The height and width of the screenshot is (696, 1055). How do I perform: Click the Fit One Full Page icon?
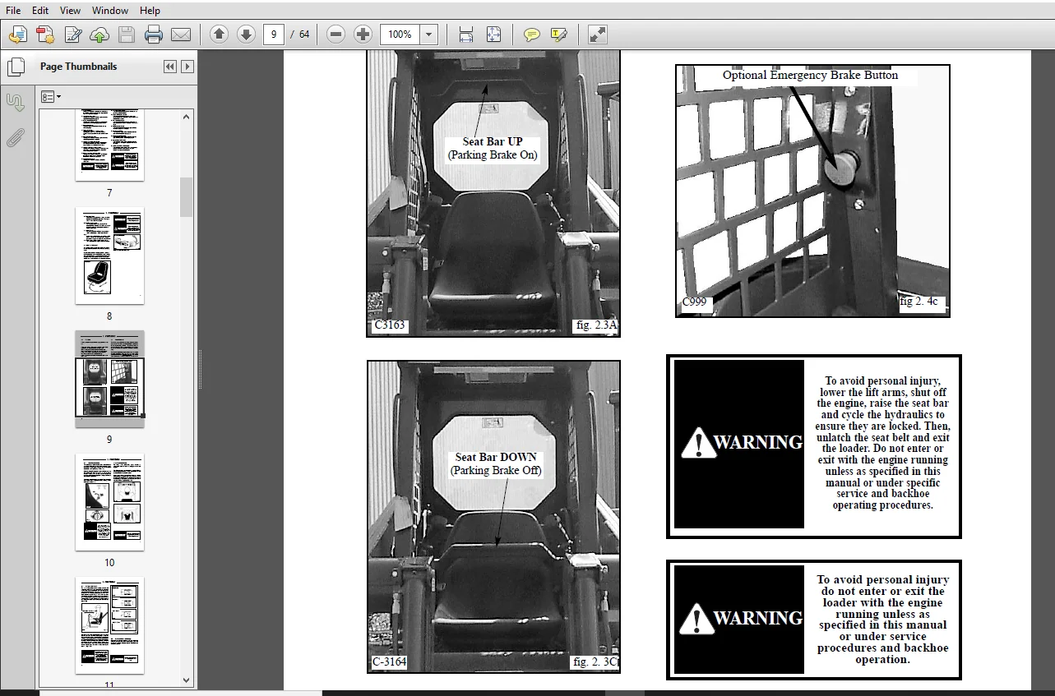pos(493,35)
